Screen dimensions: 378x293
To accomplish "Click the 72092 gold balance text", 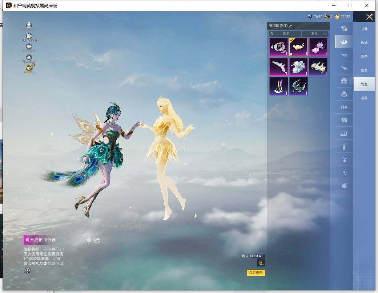I will pyautogui.click(x=345, y=17).
